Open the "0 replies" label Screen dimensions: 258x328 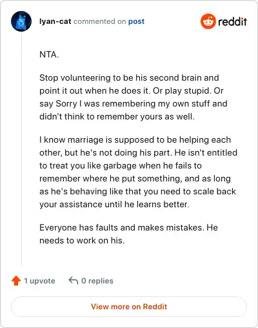click(97, 281)
